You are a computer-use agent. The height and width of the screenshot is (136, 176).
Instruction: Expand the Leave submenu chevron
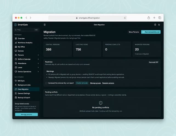38,67
